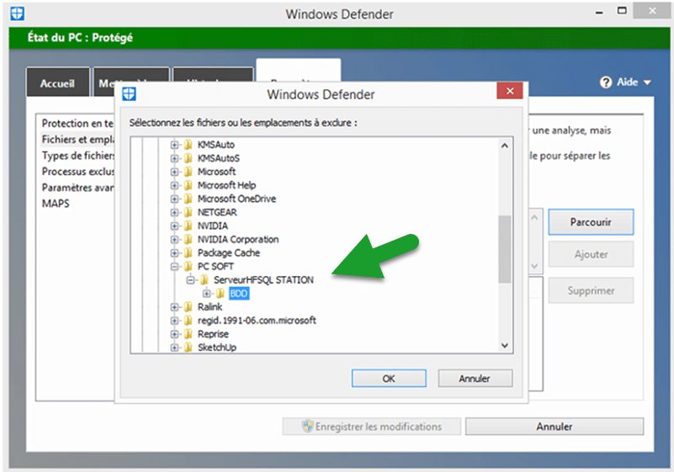
Task: Open the Protection en temps réel section
Action: point(77,124)
